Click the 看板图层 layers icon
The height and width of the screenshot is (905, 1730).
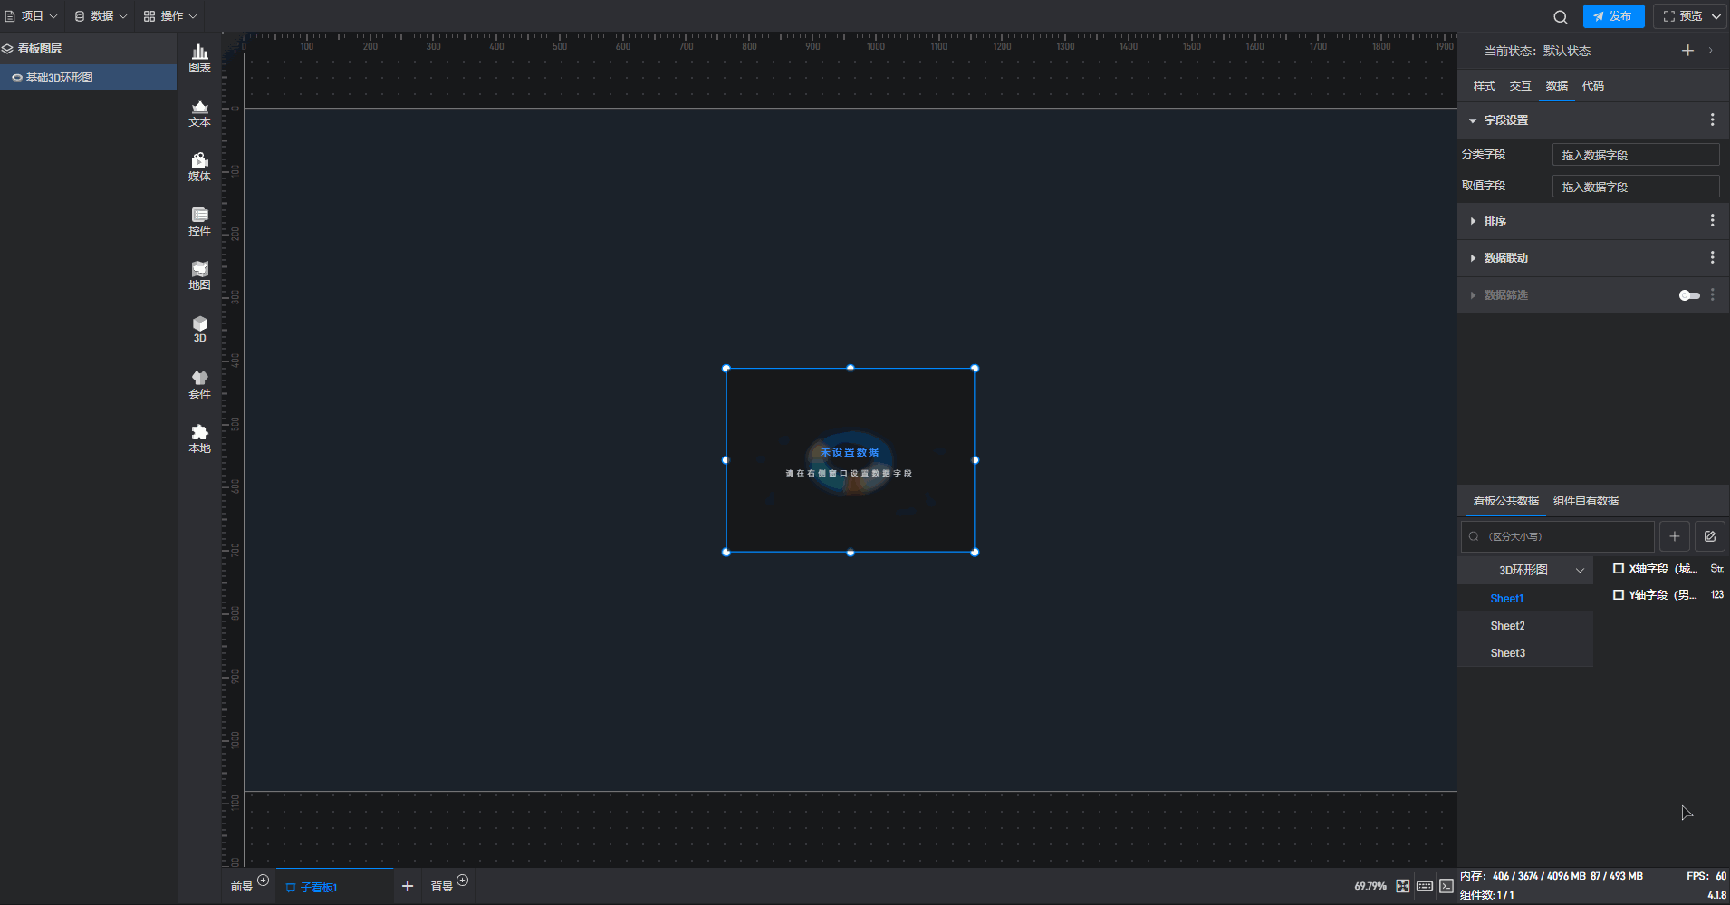(x=7, y=49)
